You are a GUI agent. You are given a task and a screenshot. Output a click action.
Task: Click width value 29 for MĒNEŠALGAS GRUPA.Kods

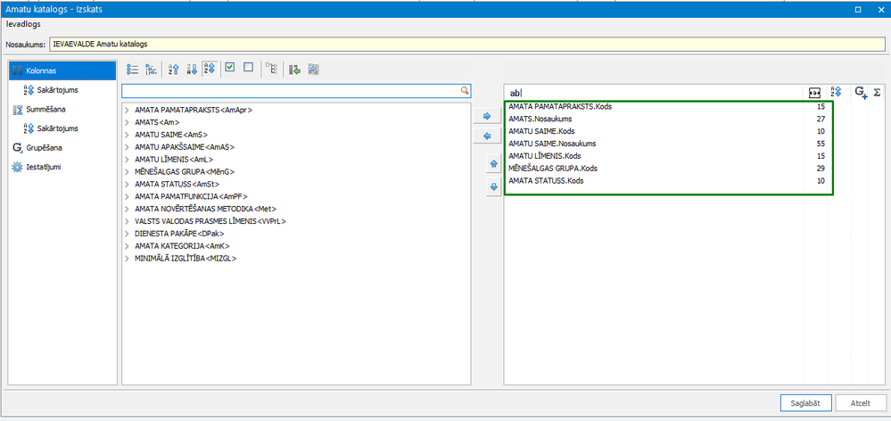click(820, 169)
